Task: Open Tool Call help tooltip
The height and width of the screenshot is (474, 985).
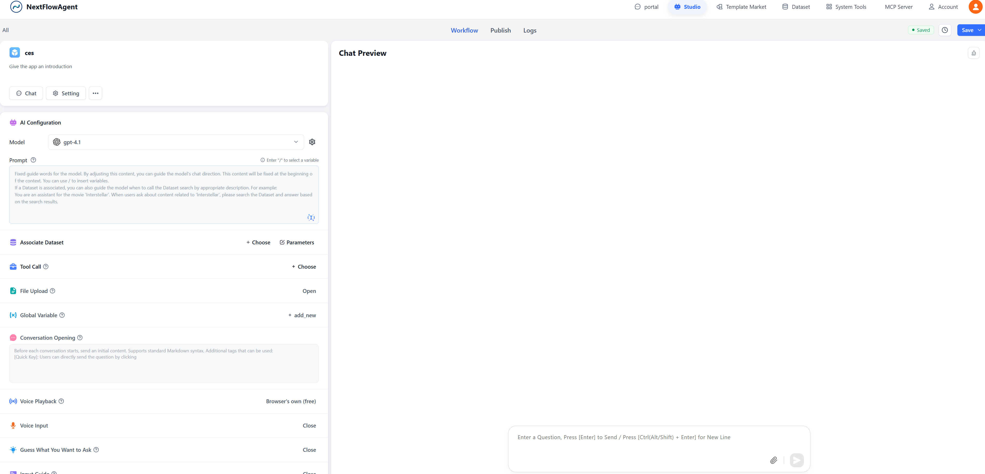Action: click(x=46, y=266)
